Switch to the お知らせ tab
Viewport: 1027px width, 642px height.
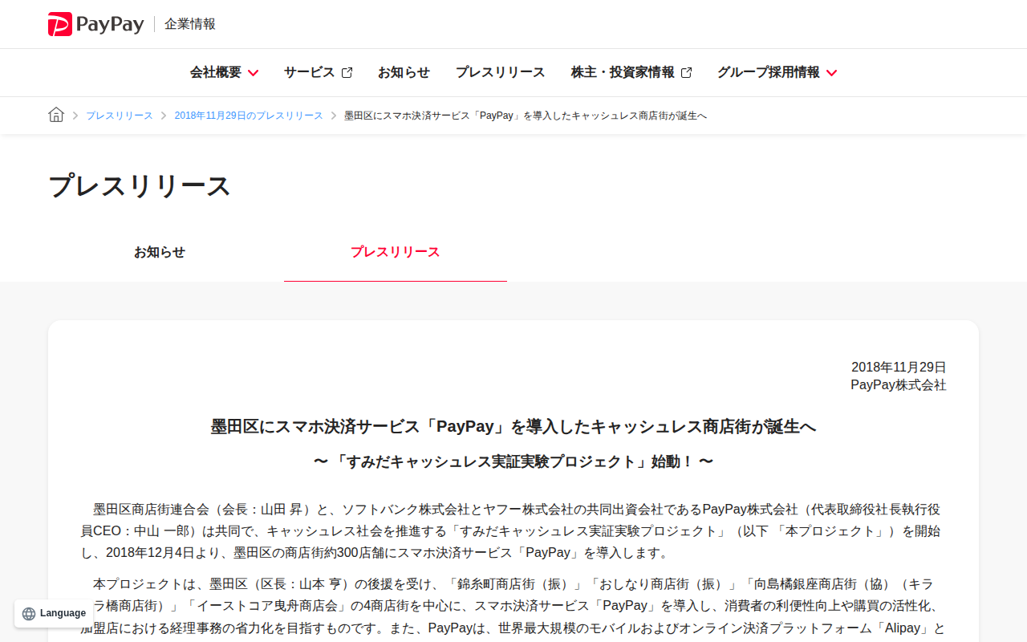(160, 252)
